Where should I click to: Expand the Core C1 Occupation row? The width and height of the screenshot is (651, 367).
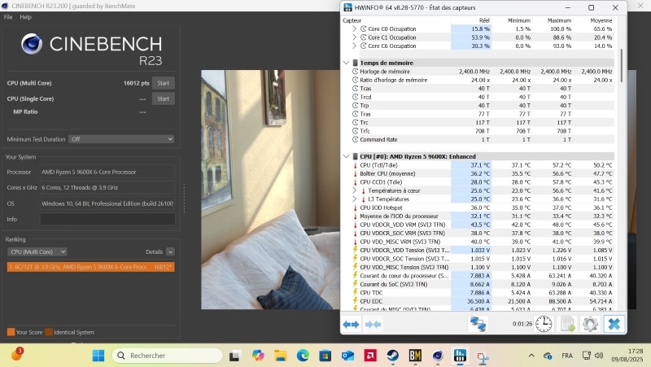pyautogui.click(x=354, y=37)
